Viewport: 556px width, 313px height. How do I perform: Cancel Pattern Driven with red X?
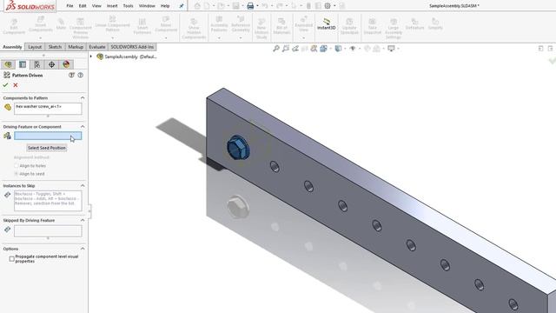16,85
